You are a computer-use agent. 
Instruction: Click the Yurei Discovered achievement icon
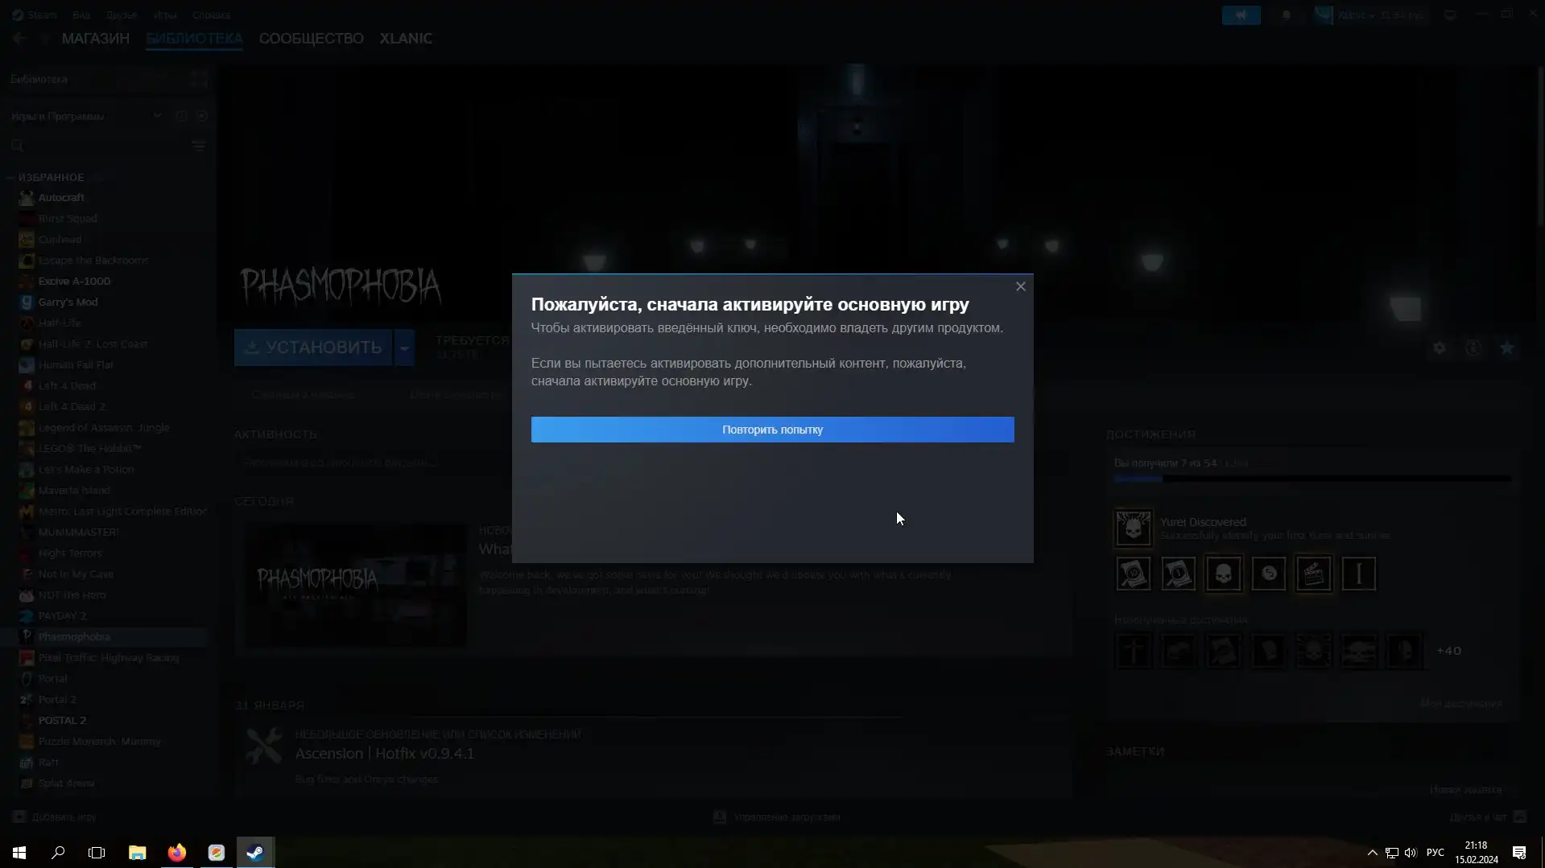tap(1133, 528)
